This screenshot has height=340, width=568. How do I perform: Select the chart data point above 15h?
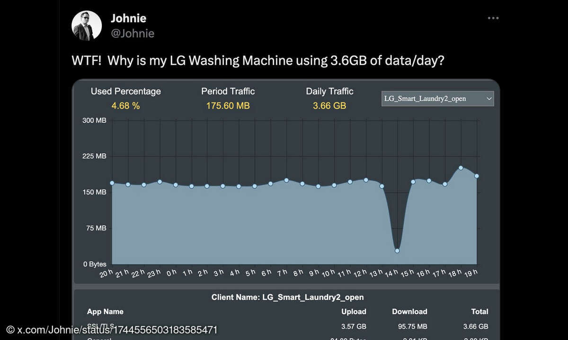[x=413, y=181]
